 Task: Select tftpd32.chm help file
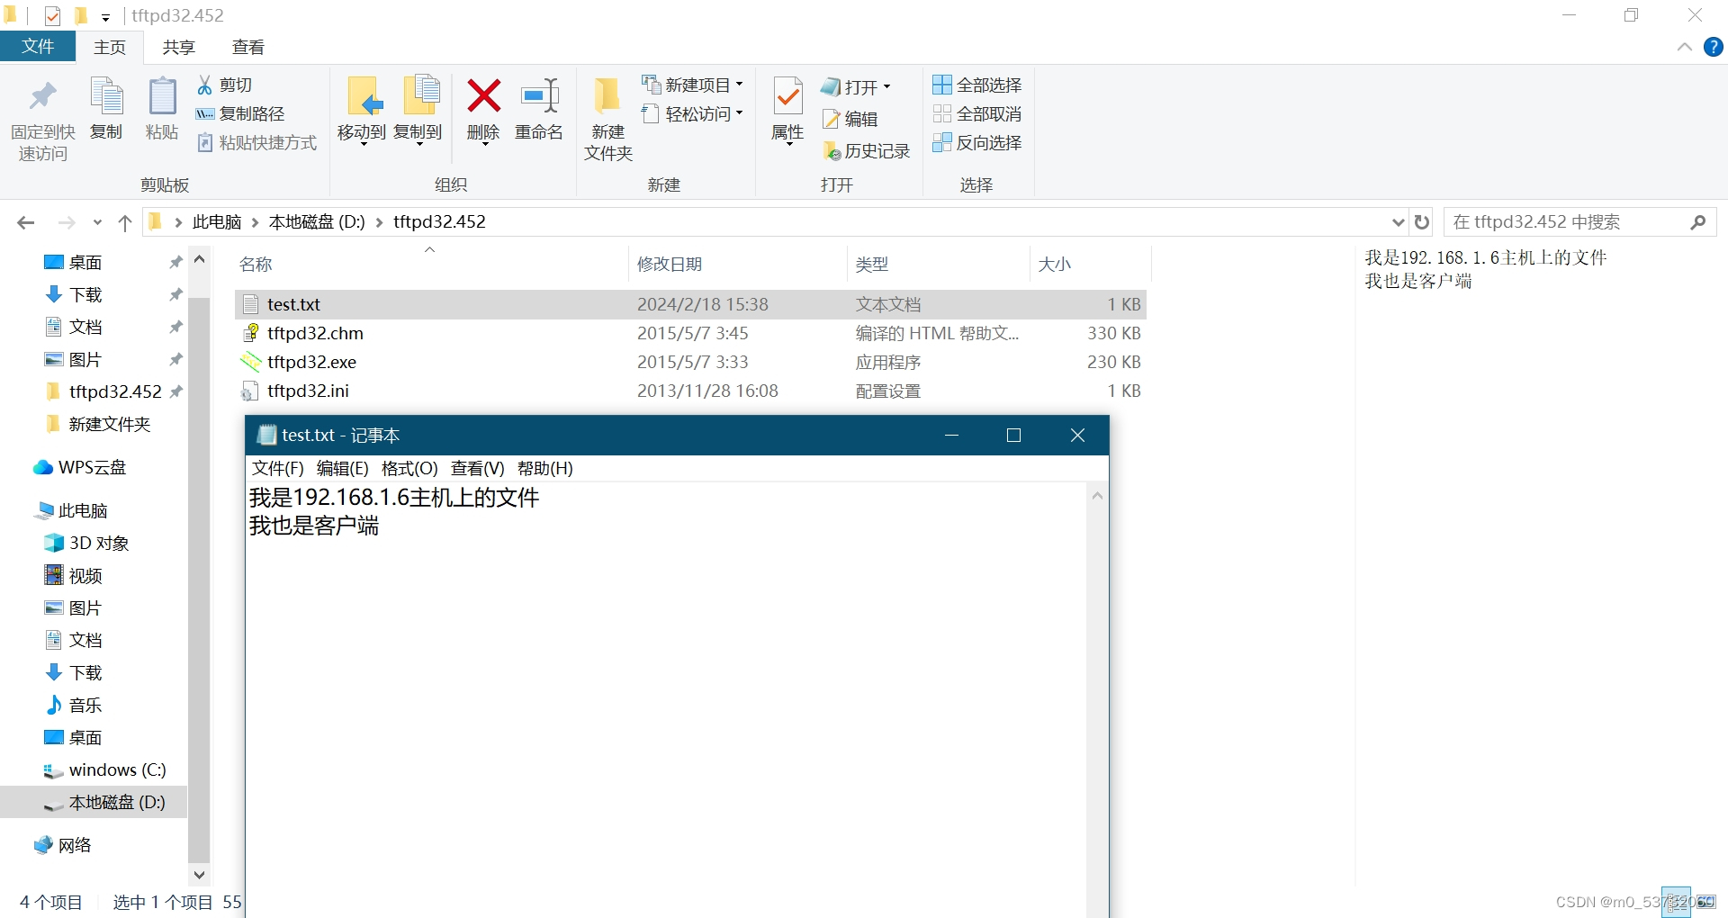coord(690,333)
